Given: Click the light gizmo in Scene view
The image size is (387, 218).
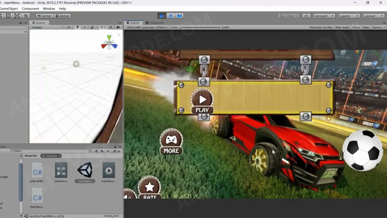Looking at the screenshot, I should point(76,64).
